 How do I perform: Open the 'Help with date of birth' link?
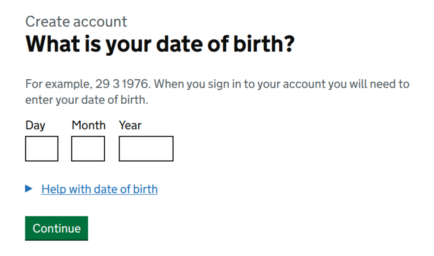tap(99, 189)
